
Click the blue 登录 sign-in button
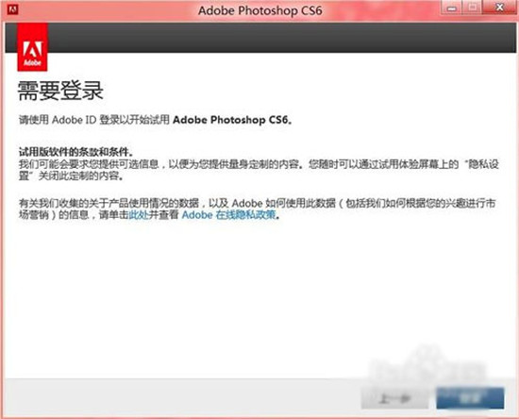click(470, 398)
